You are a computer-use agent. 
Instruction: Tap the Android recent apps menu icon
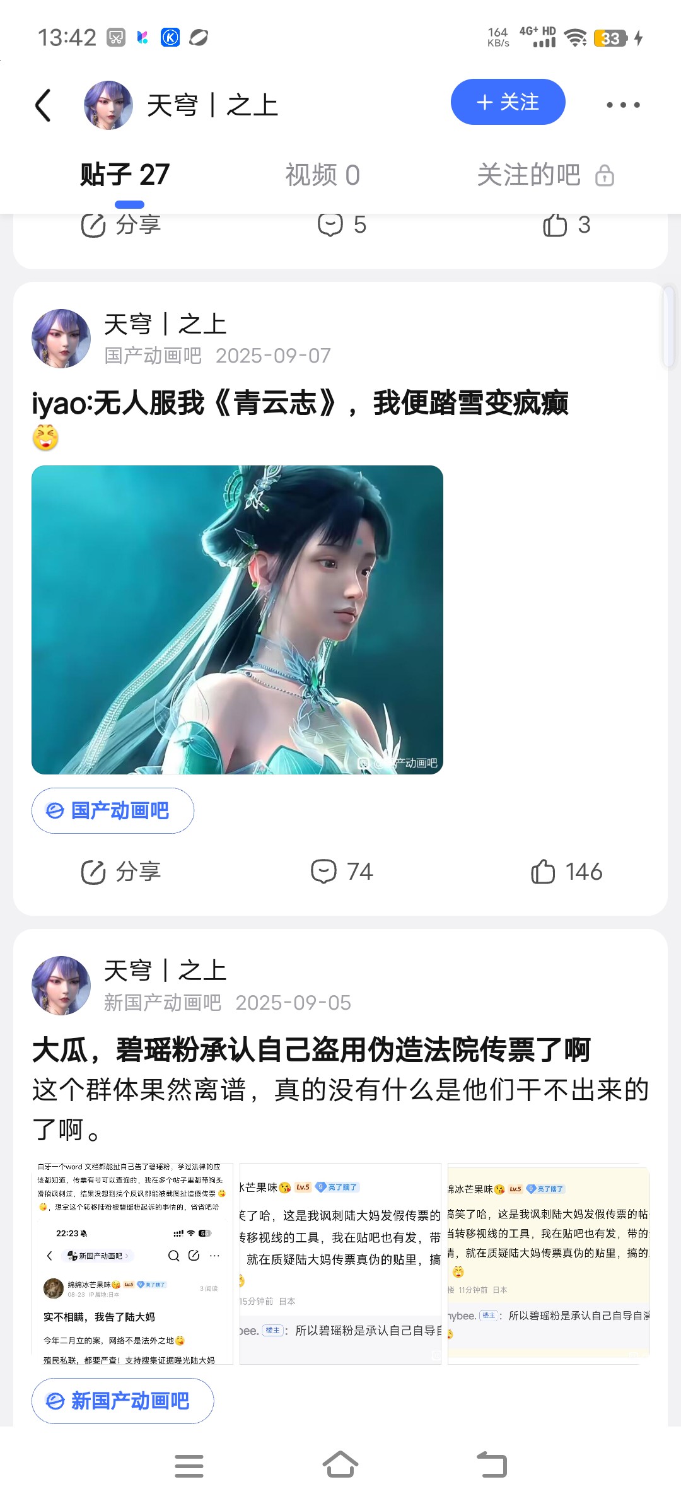click(x=189, y=1466)
